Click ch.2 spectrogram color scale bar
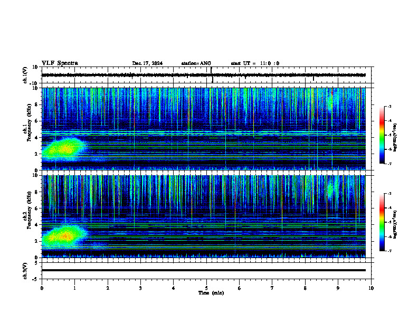418x323 pixels. pyautogui.click(x=382, y=222)
